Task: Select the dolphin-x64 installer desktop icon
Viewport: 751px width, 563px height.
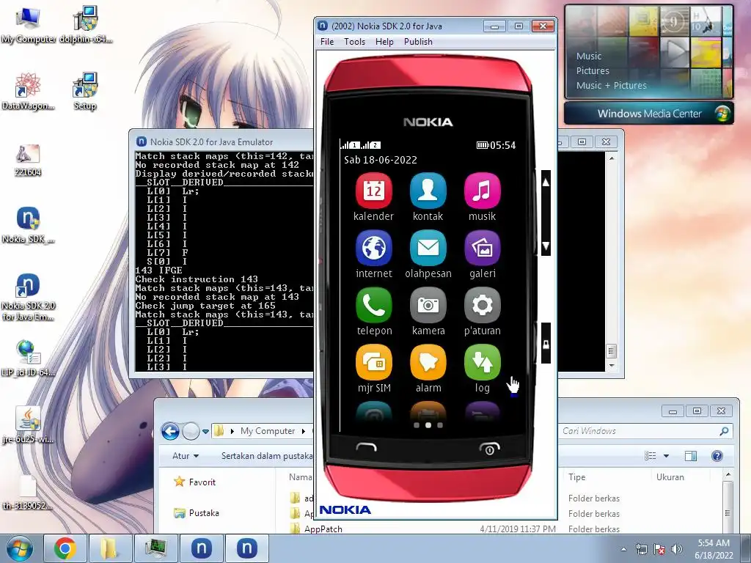Action: tap(85, 25)
